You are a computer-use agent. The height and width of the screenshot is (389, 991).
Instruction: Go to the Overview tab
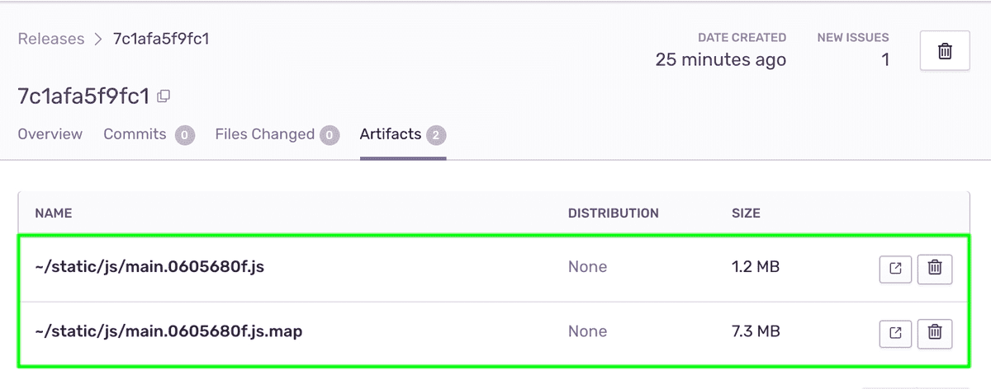[x=50, y=134]
